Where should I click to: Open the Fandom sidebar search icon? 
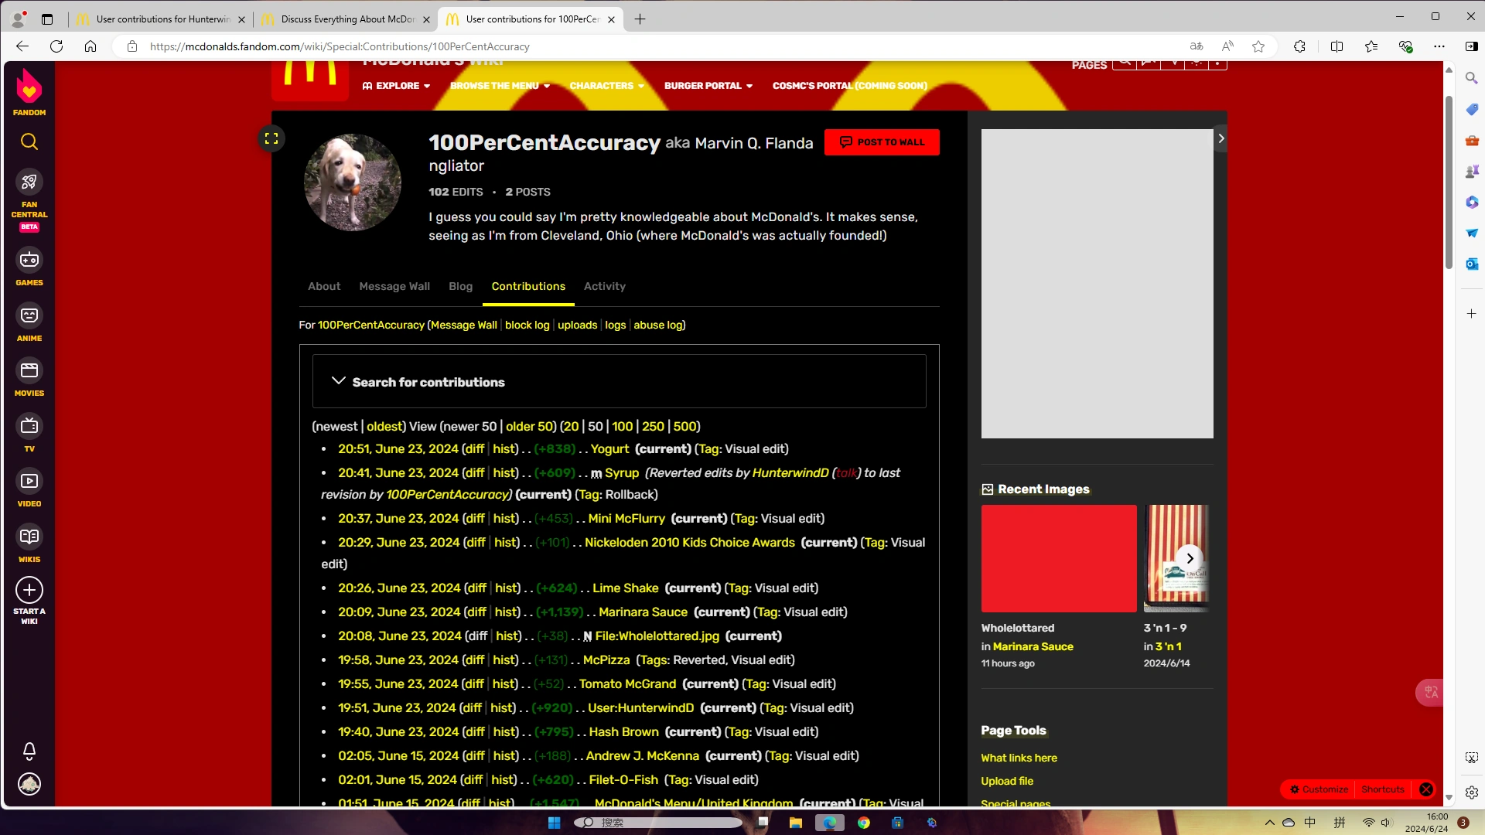click(29, 141)
